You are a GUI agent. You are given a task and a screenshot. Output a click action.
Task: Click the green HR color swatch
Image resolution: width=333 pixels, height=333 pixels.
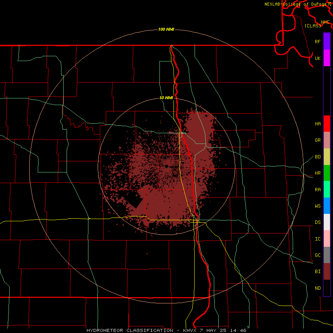(x=327, y=173)
